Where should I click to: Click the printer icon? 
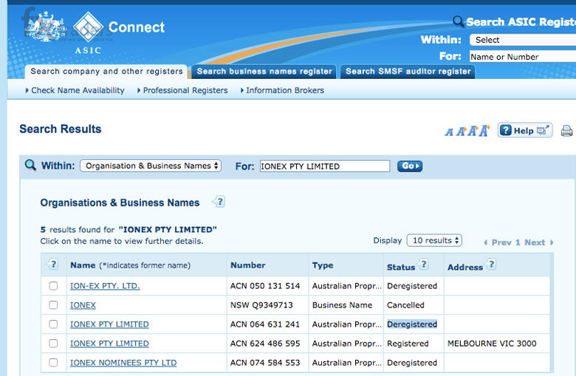(x=566, y=130)
